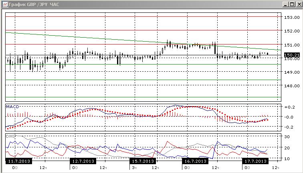Select the MACD indicator label

(12, 107)
